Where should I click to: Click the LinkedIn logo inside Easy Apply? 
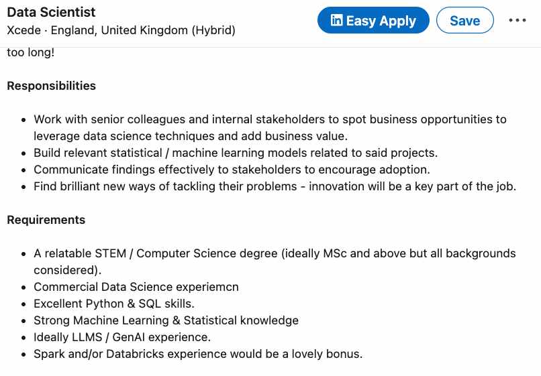pos(336,21)
